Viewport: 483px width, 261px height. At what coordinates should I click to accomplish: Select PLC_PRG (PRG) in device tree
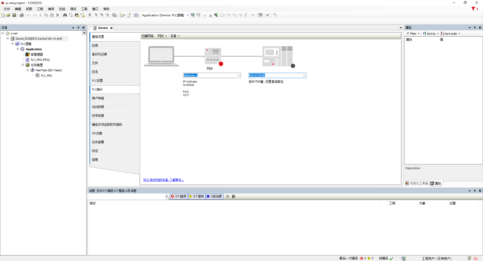coord(40,60)
